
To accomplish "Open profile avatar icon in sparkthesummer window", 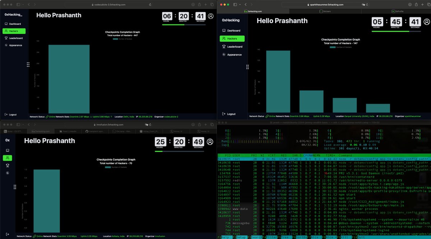I will coord(426,22).
